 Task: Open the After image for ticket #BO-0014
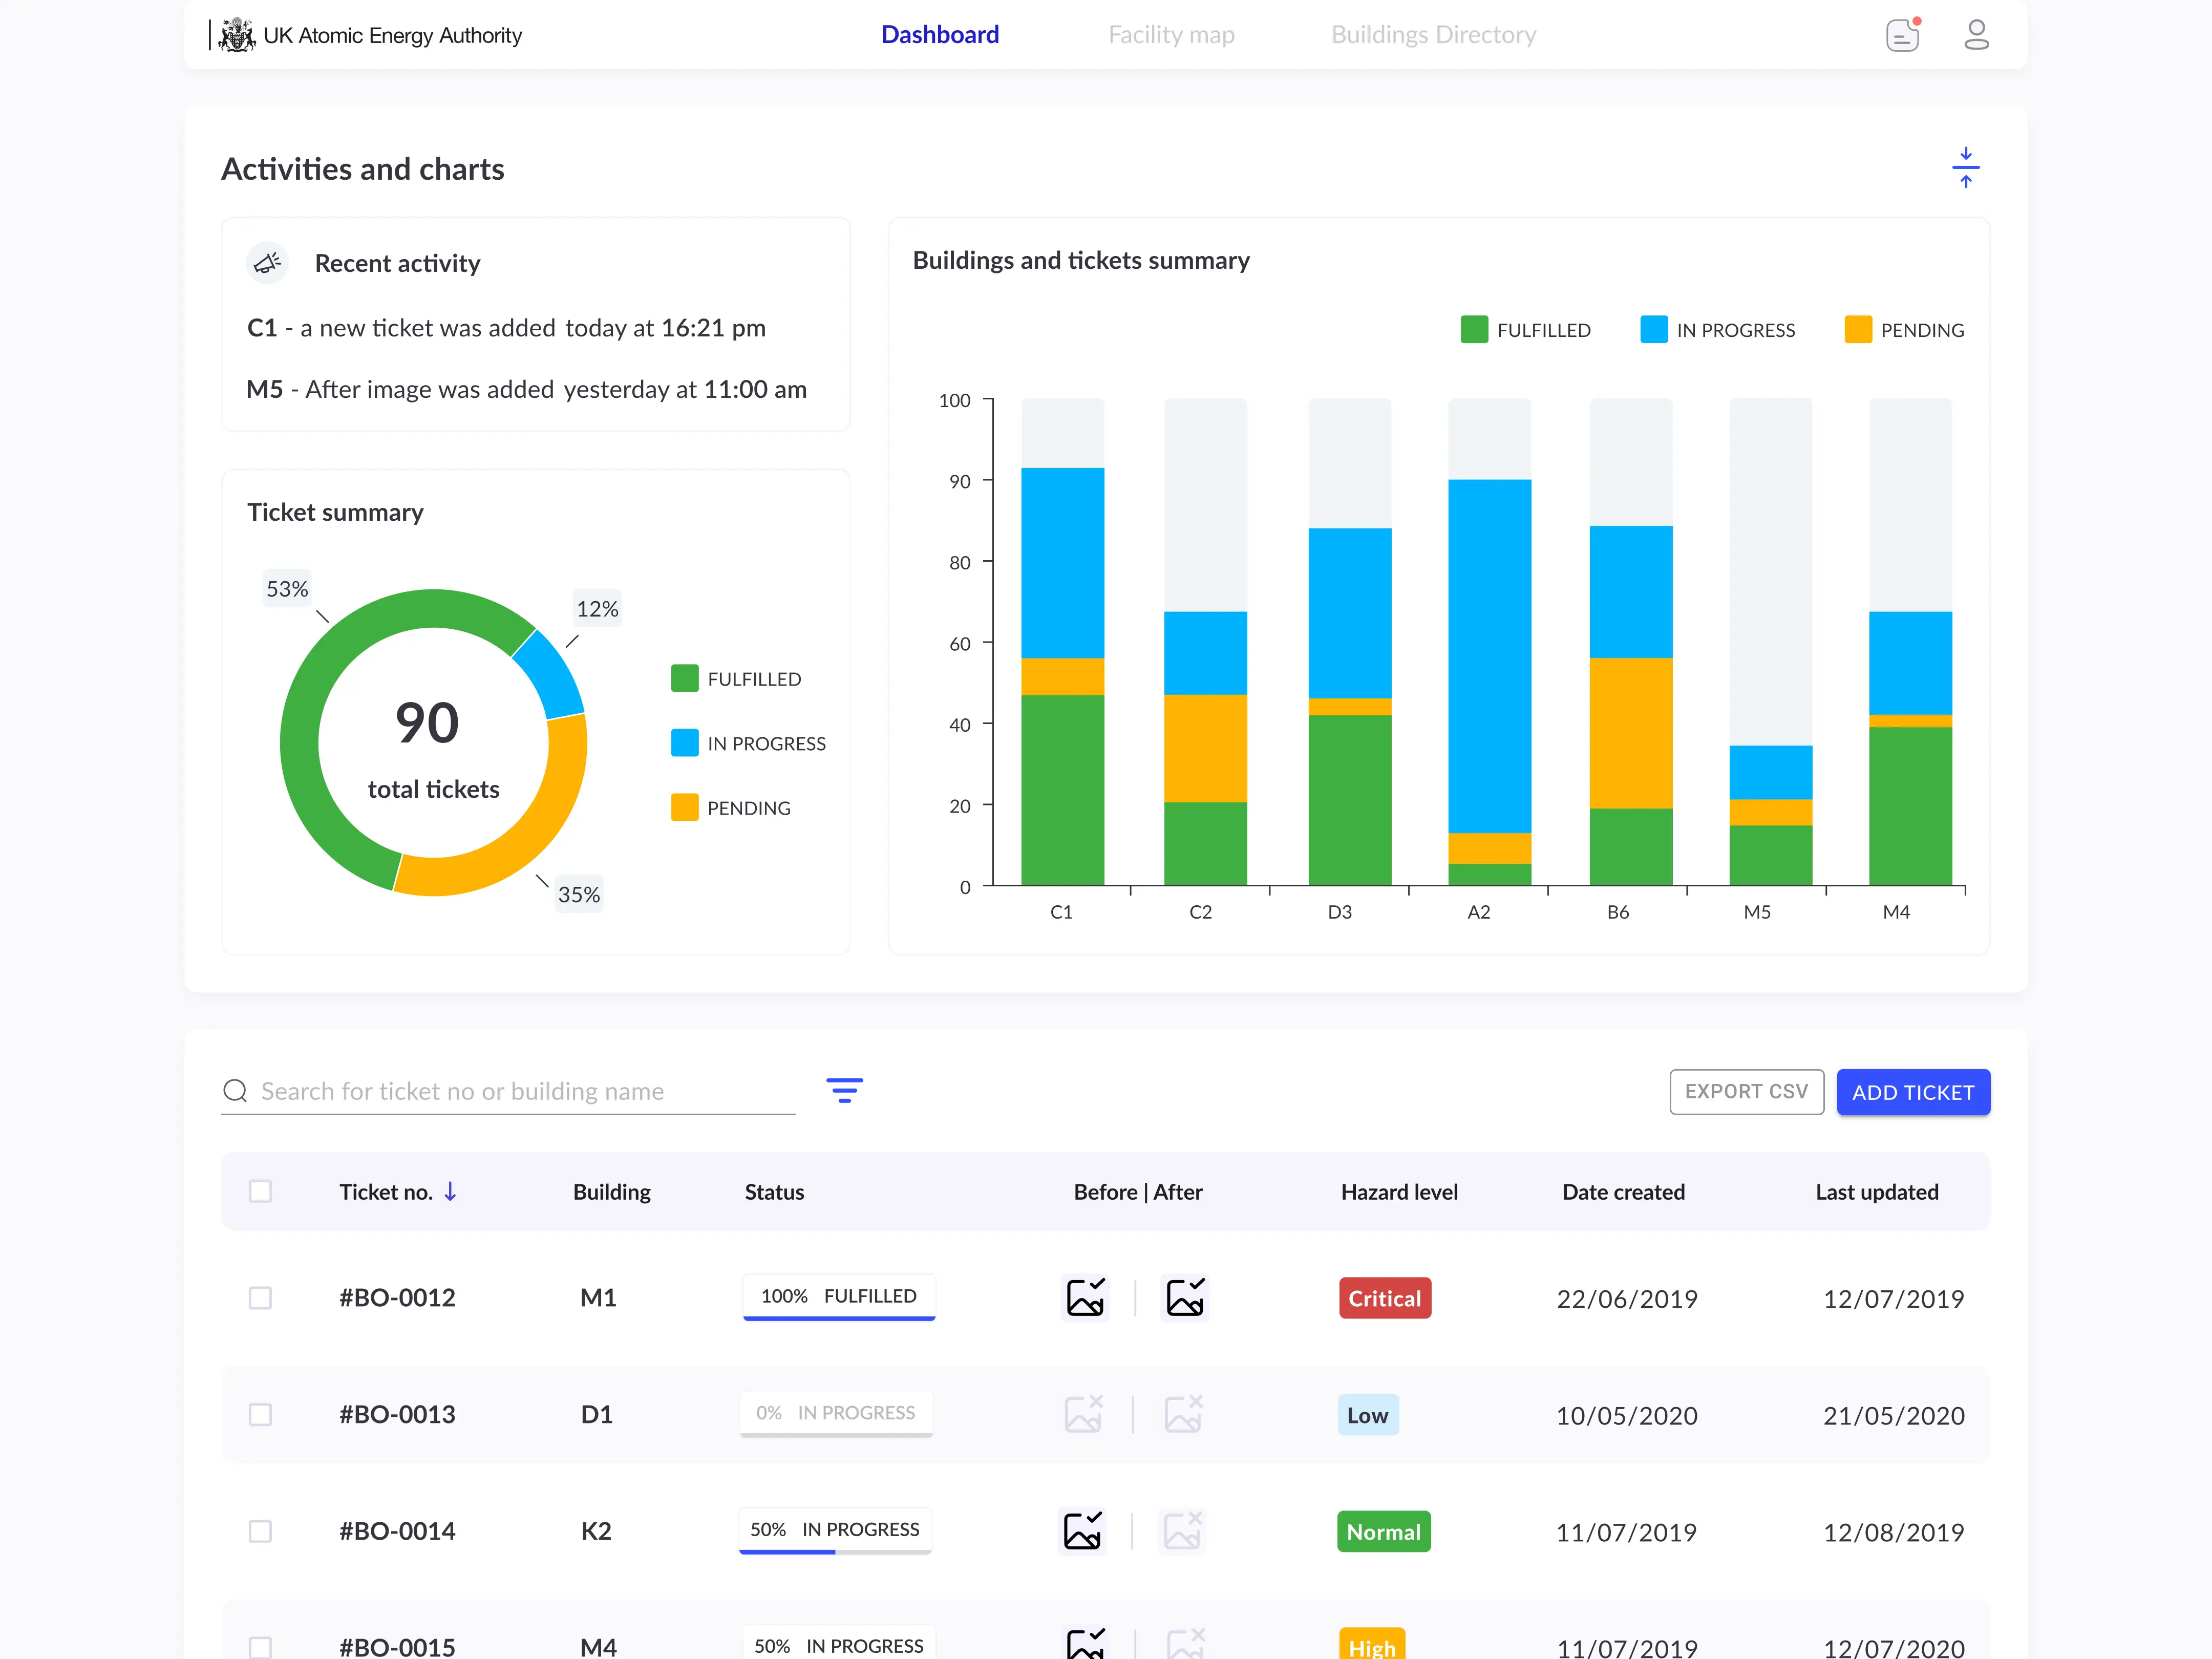coord(1184,1530)
